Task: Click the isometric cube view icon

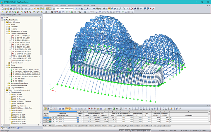Action: pos(60,12)
